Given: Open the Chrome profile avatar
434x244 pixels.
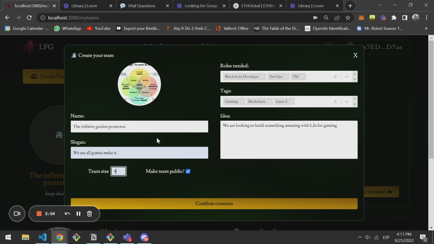Looking at the screenshot, I should point(416,18).
